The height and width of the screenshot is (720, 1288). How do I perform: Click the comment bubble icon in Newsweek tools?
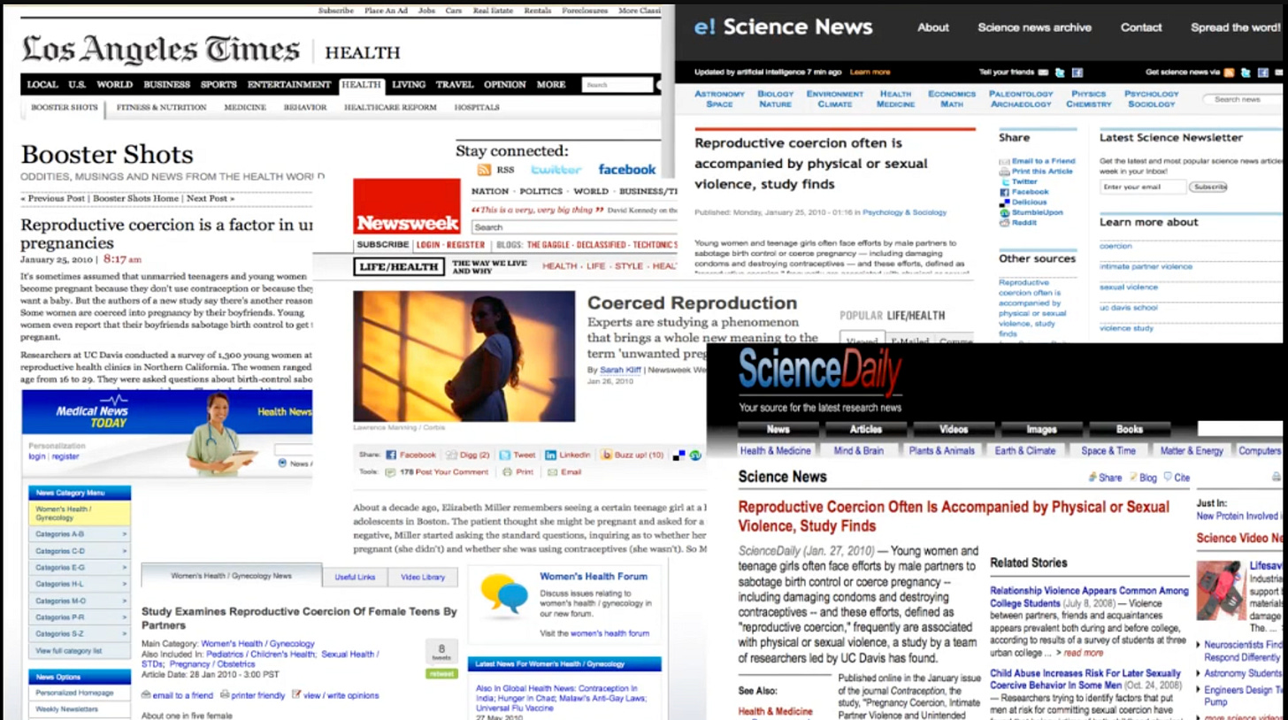391,472
